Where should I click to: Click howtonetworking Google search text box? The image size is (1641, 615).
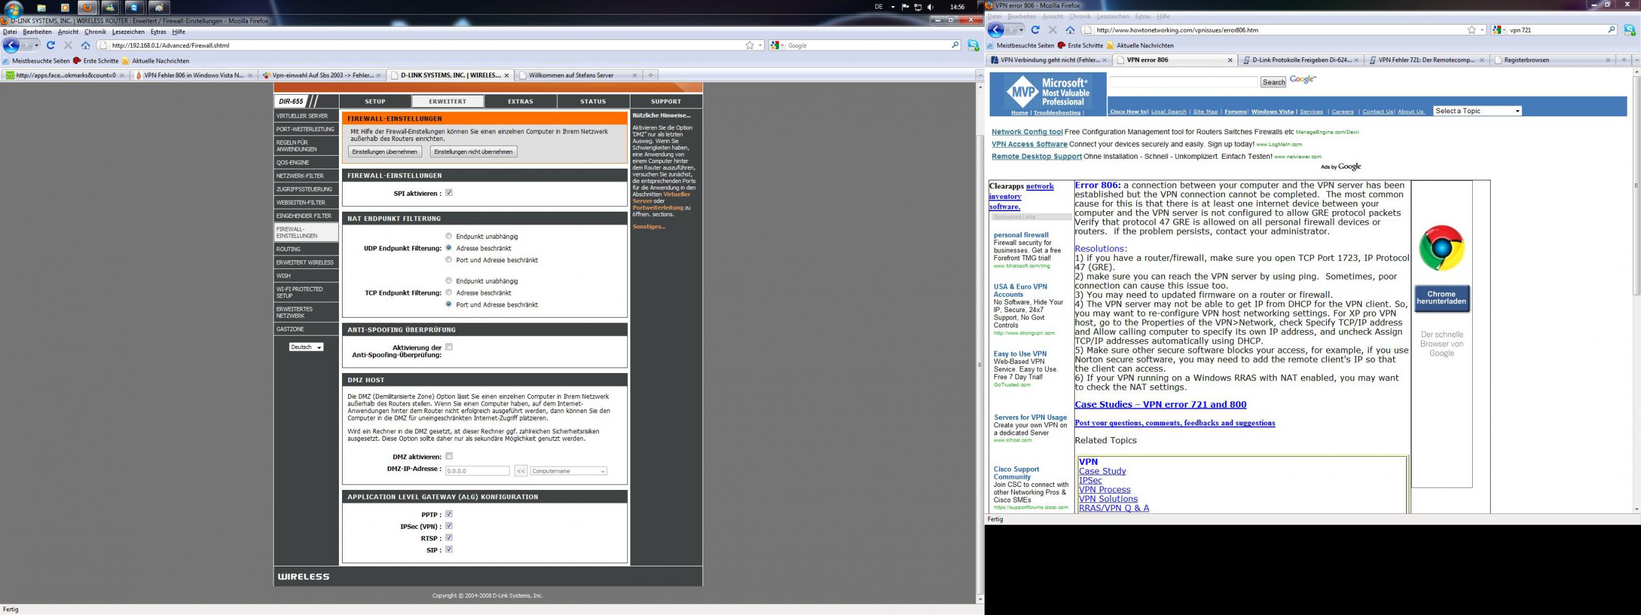[x=1184, y=82]
